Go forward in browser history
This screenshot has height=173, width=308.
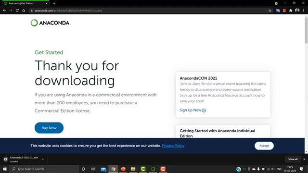tap(11, 11)
